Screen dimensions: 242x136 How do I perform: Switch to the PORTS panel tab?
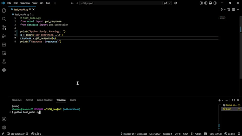(x=73, y=100)
